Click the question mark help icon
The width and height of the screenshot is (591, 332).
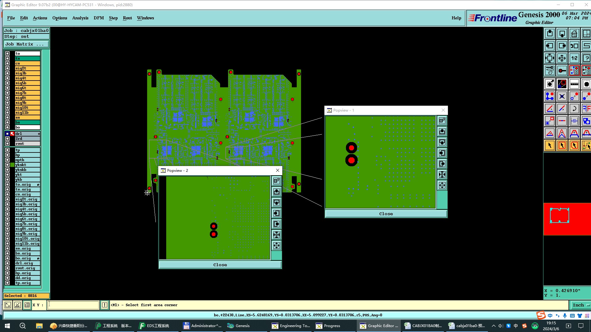[x=586, y=58]
